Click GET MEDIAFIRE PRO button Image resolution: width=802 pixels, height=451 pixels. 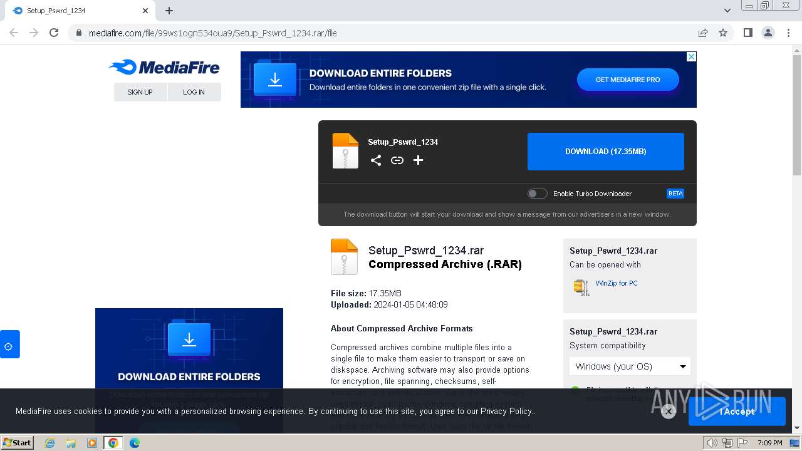click(x=628, y=80)
